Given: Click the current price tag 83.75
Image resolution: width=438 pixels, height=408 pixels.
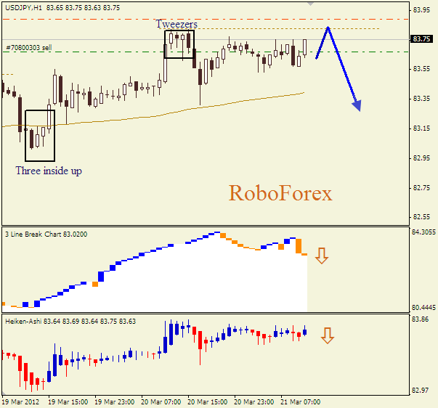Looking at the screenshot, I should 421,39.
